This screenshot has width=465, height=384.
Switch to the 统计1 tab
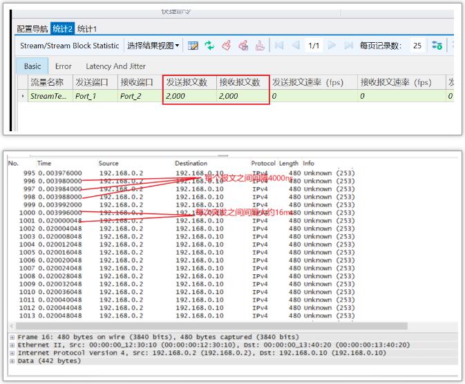(86, 29)
